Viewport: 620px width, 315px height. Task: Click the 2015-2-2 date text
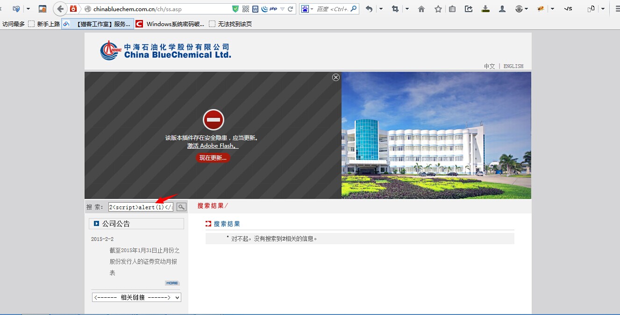tap(102, 239)
